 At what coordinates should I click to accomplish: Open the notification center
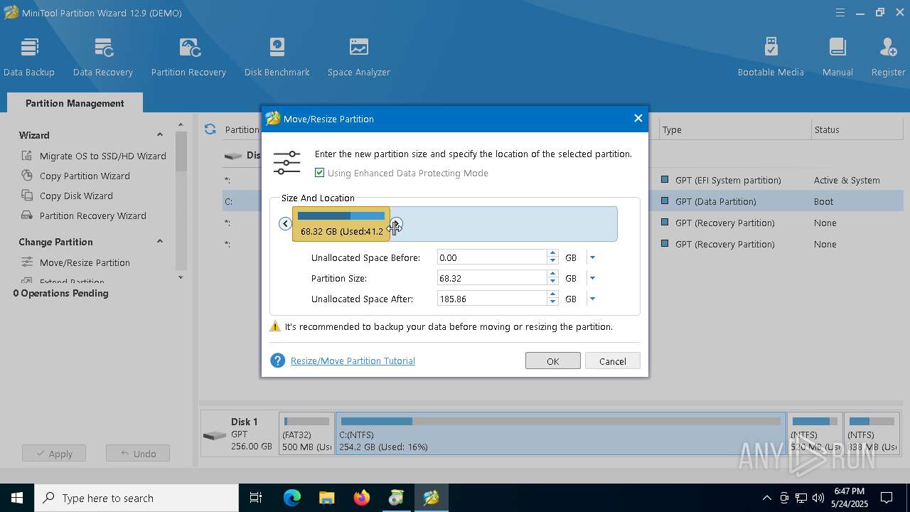click(x=887, y=498)
